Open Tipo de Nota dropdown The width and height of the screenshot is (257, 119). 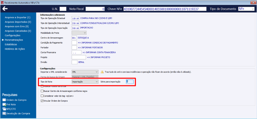coord(85,82)
